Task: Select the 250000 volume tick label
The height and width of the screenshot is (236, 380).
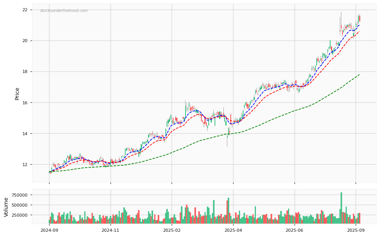Action: pyautogui.click(x=20, y=215)
